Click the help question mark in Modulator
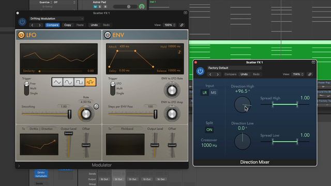Screen dimensions: 331x186 (19, 166)
